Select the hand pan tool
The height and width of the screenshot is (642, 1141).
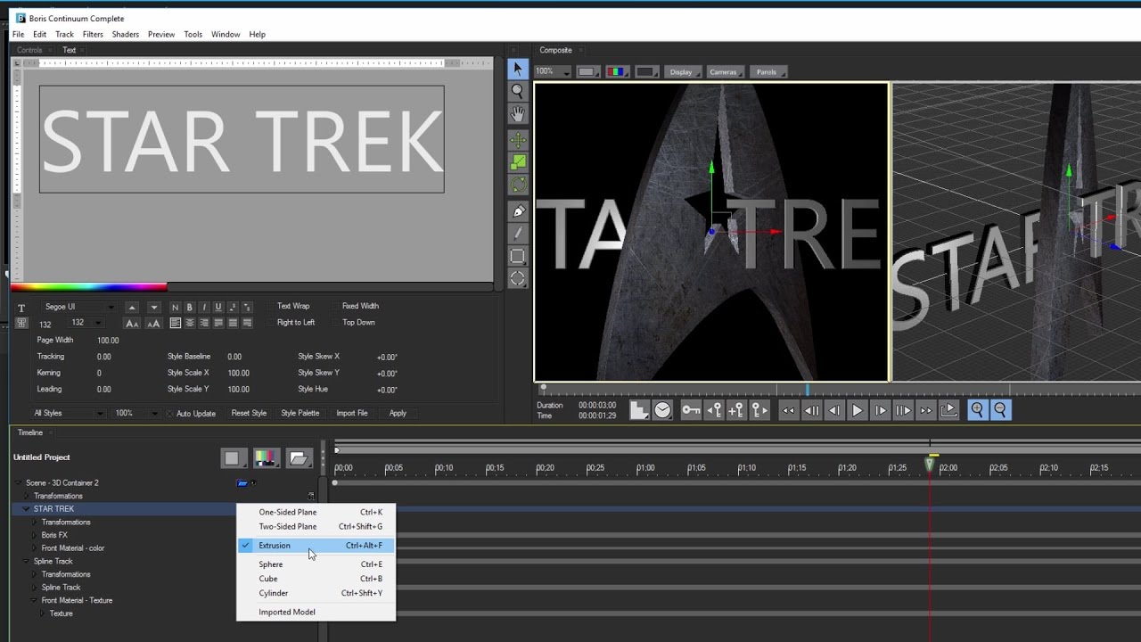click(517, 114)
